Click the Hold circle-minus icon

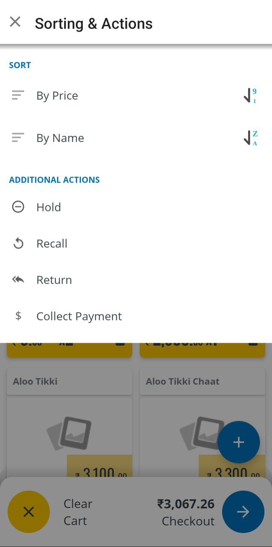(x=18, y=207)
